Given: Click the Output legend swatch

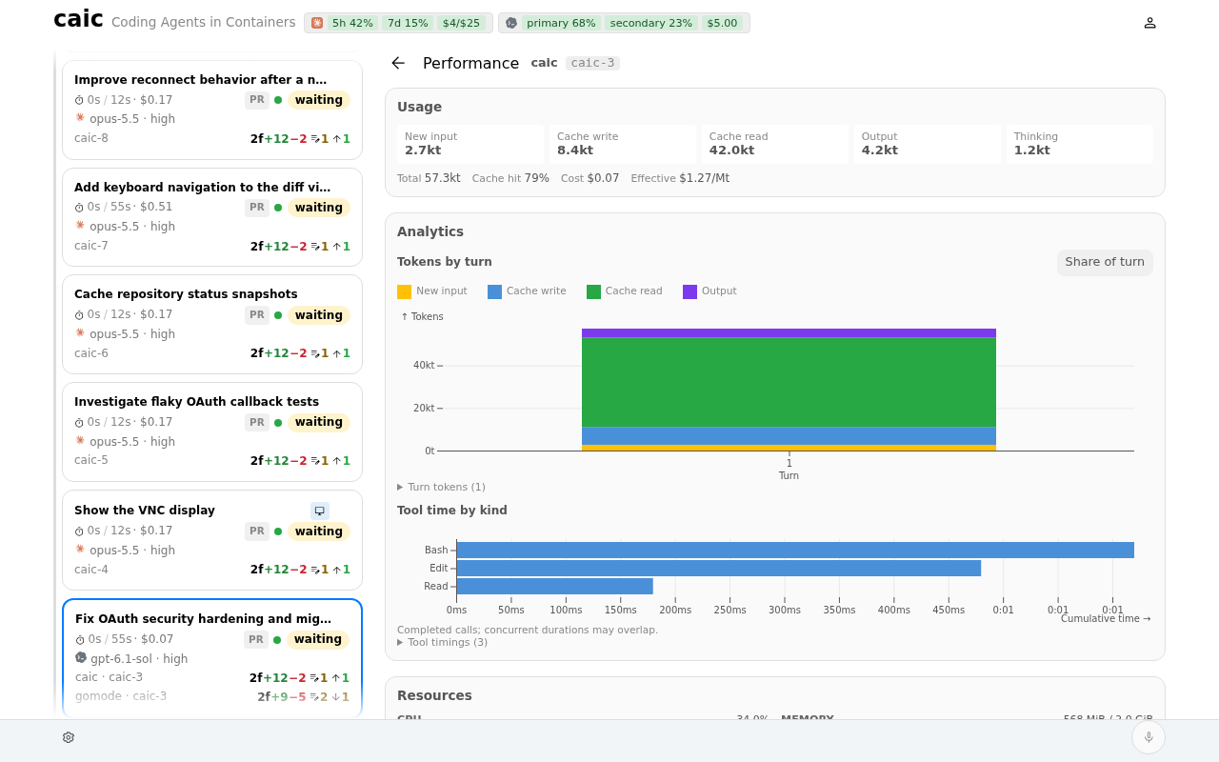Looking at the screenshot, I should coord(689,291).
